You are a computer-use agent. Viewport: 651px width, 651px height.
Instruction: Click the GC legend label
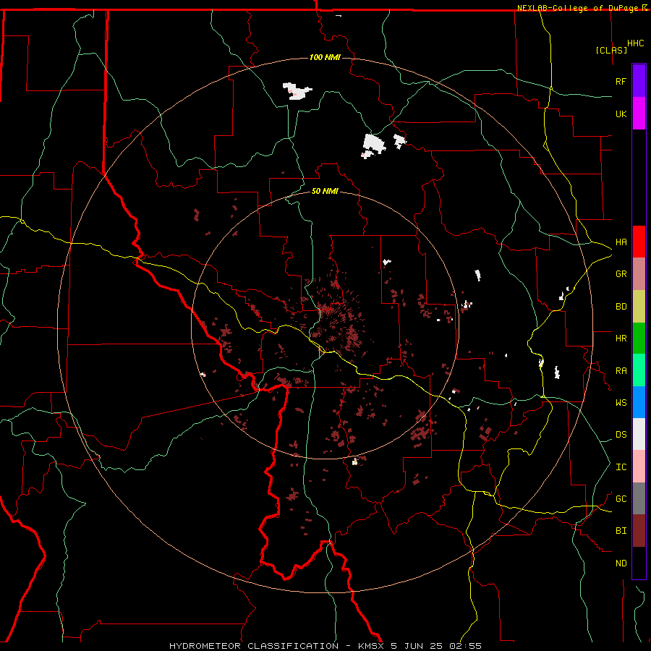click(x=621, y=498)
